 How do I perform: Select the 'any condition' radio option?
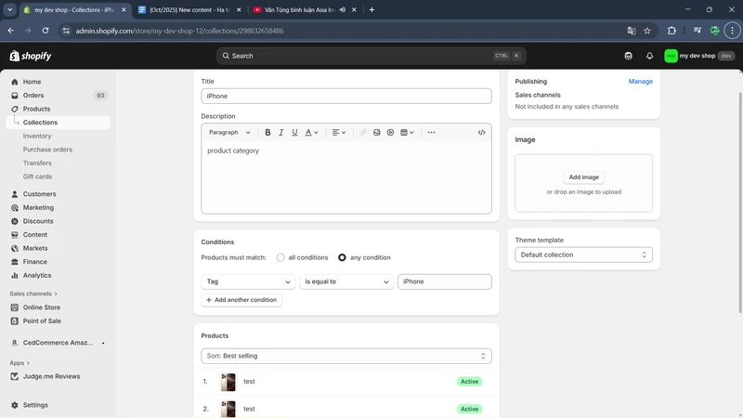(x=342, y=257)
